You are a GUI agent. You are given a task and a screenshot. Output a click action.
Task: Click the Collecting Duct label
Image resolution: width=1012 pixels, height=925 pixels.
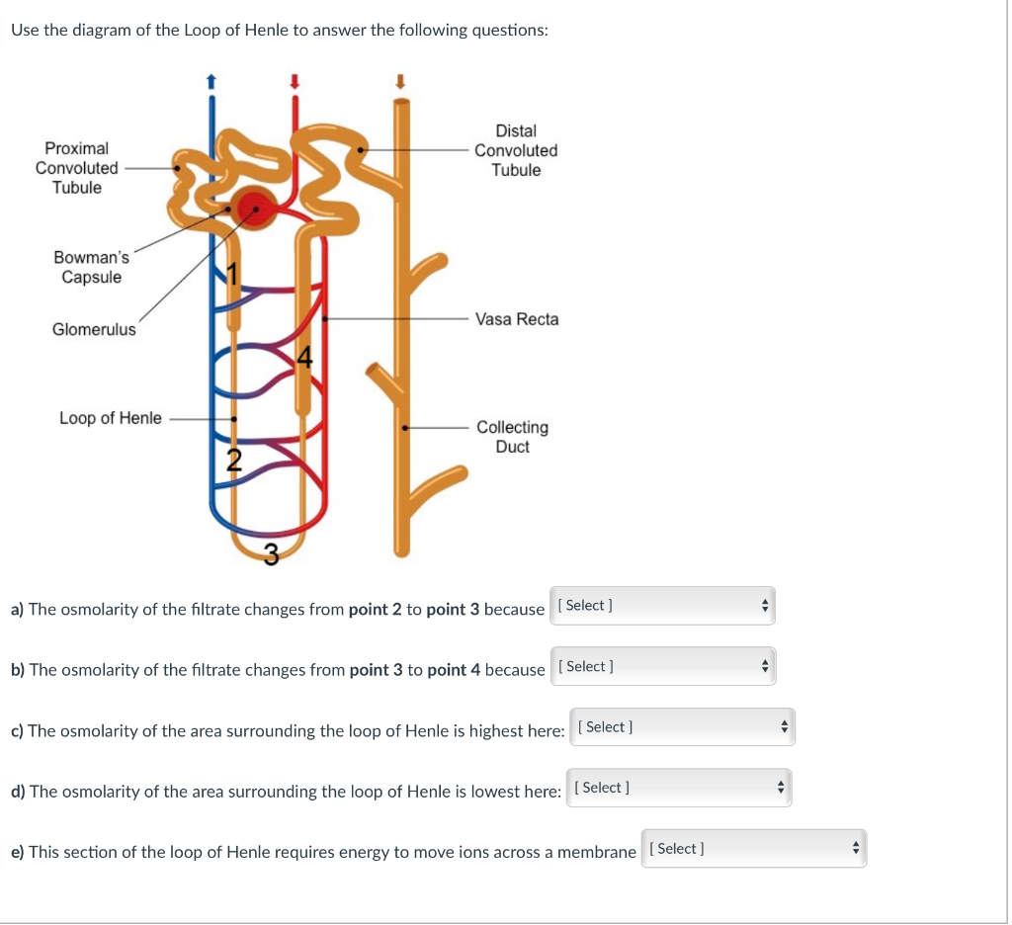coord(512,437)
